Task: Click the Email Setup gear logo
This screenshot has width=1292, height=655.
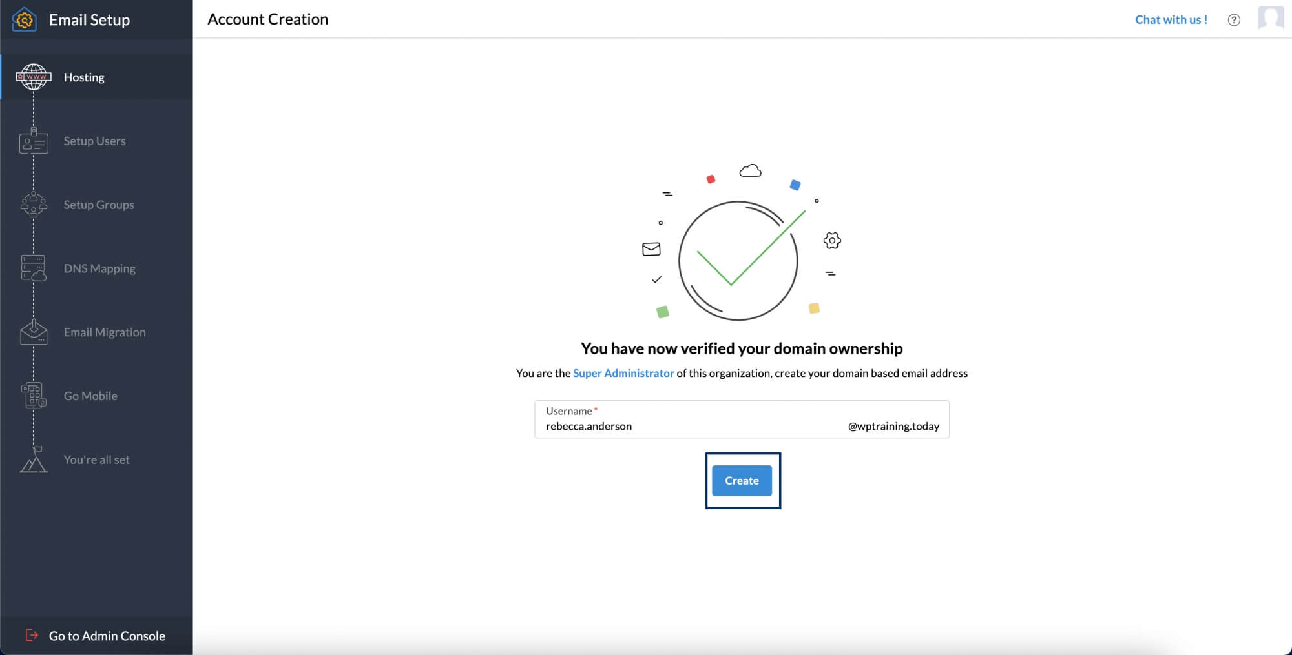Action: 24,19
